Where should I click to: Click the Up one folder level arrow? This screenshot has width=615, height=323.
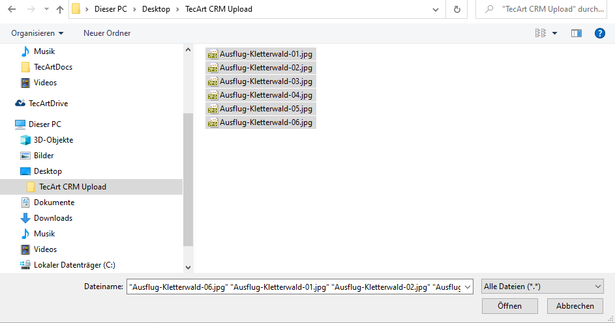pos(60,10)
